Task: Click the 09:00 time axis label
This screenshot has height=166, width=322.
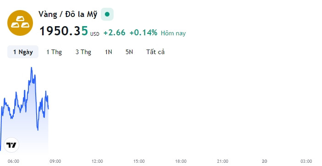Action: point(55,161)
